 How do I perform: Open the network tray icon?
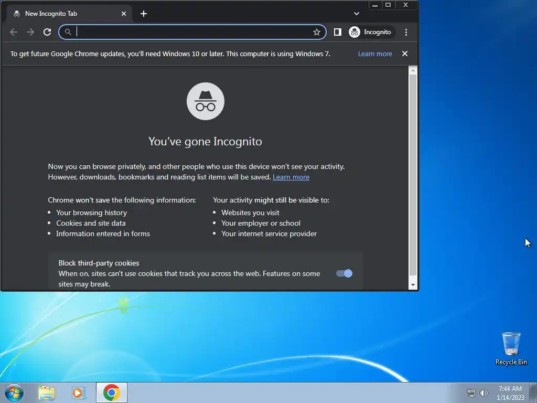(471, 393)
